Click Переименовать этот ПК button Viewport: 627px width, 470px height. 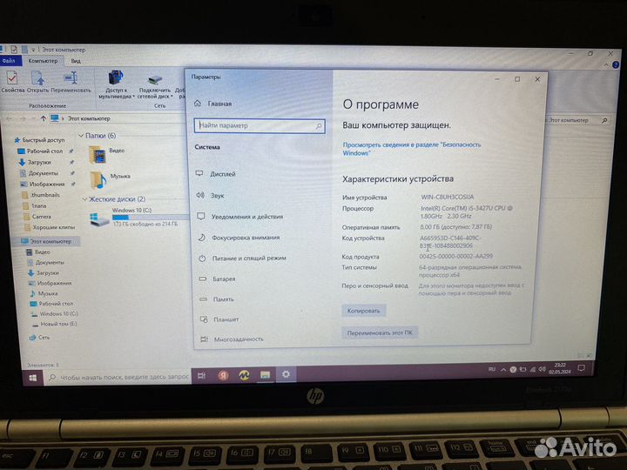coord(380,332)
